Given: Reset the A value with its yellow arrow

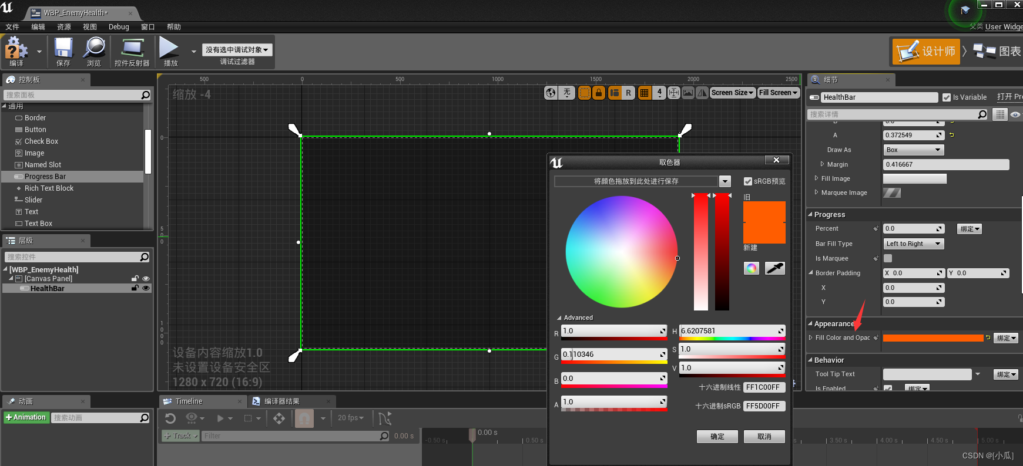Looking at the screenshot, I should (x=952, y=135).
